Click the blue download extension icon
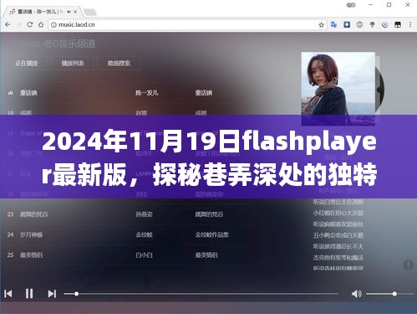This screenshot has height=314, width=417. (x=347, y=24)
